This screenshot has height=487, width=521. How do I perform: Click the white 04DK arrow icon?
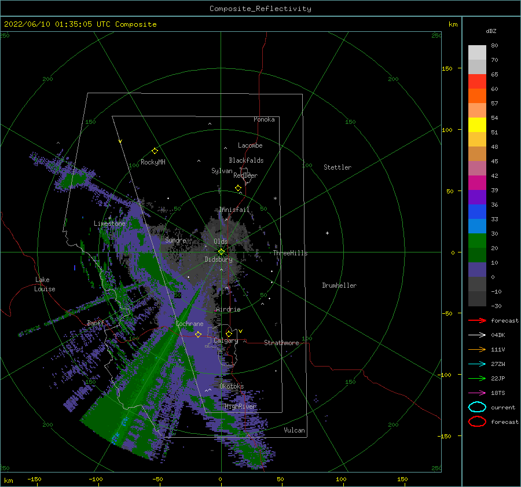[x=477, y=335]
